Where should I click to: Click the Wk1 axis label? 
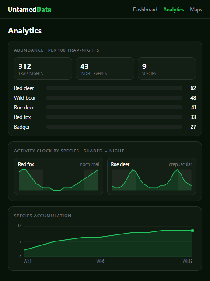click(x=27, y=261)
